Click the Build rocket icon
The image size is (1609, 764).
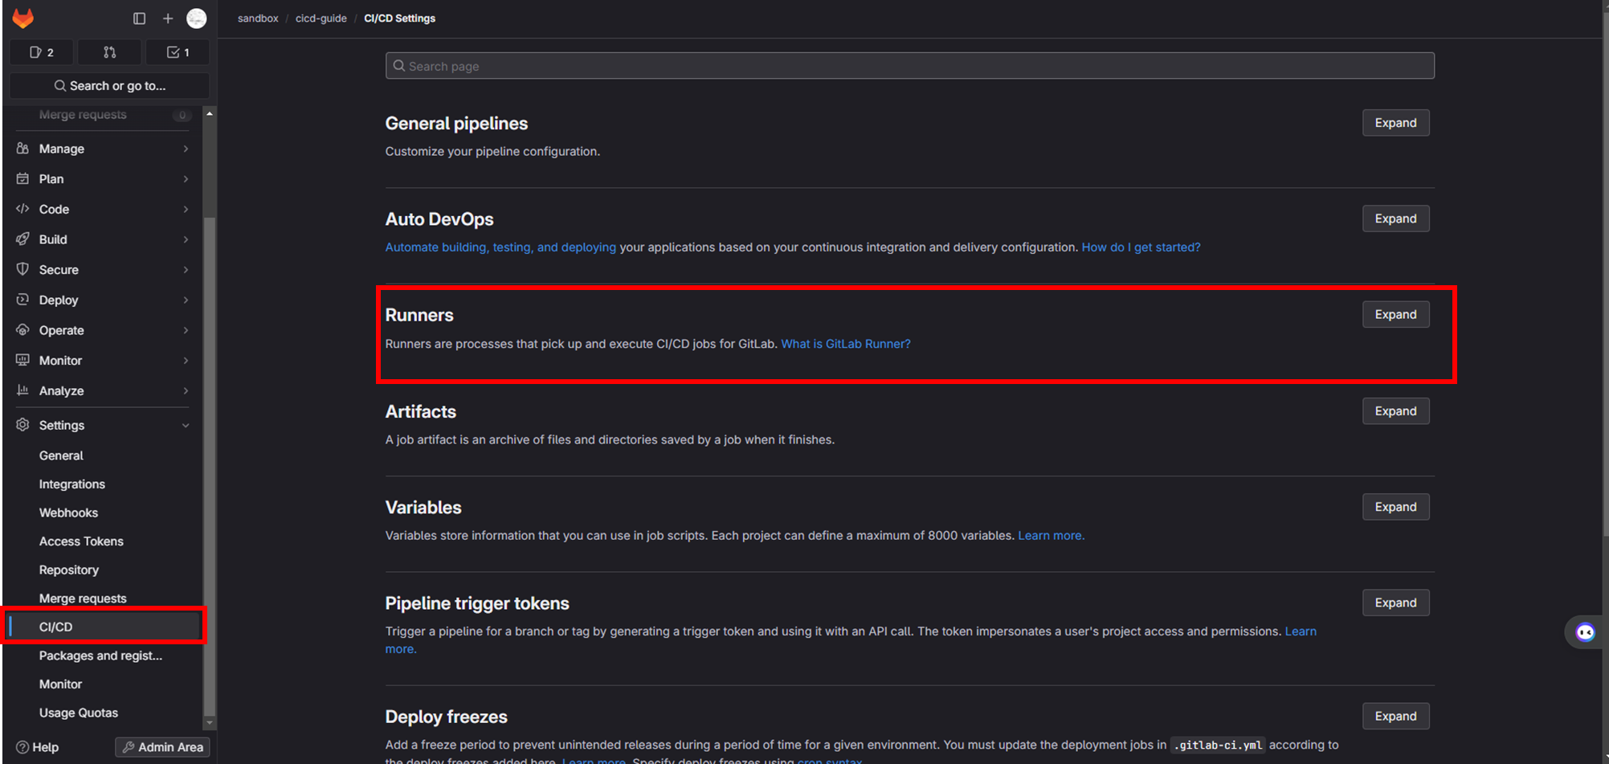(x=22, y=239)
